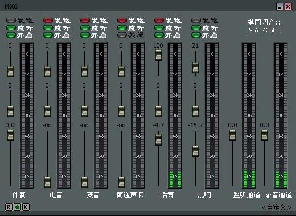Screen dimensions: 296x216
Task: Click the 录音通道 level meter
Action: [x=281, y=115]
